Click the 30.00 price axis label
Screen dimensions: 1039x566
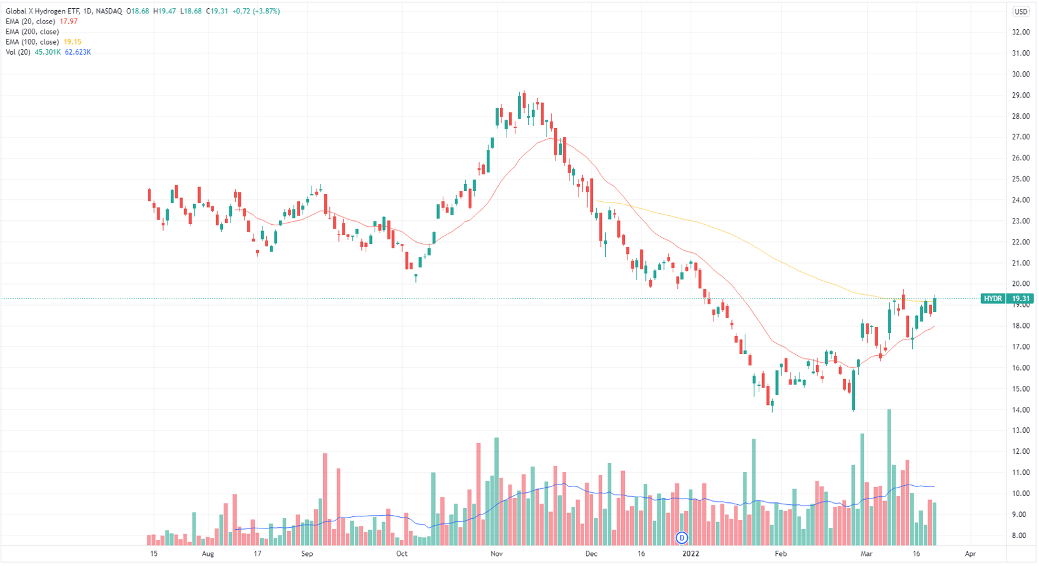tap(1021, 74)
